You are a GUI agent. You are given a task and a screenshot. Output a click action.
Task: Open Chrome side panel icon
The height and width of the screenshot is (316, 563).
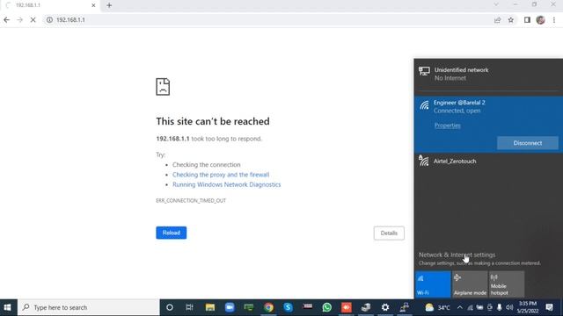point(527,20)
